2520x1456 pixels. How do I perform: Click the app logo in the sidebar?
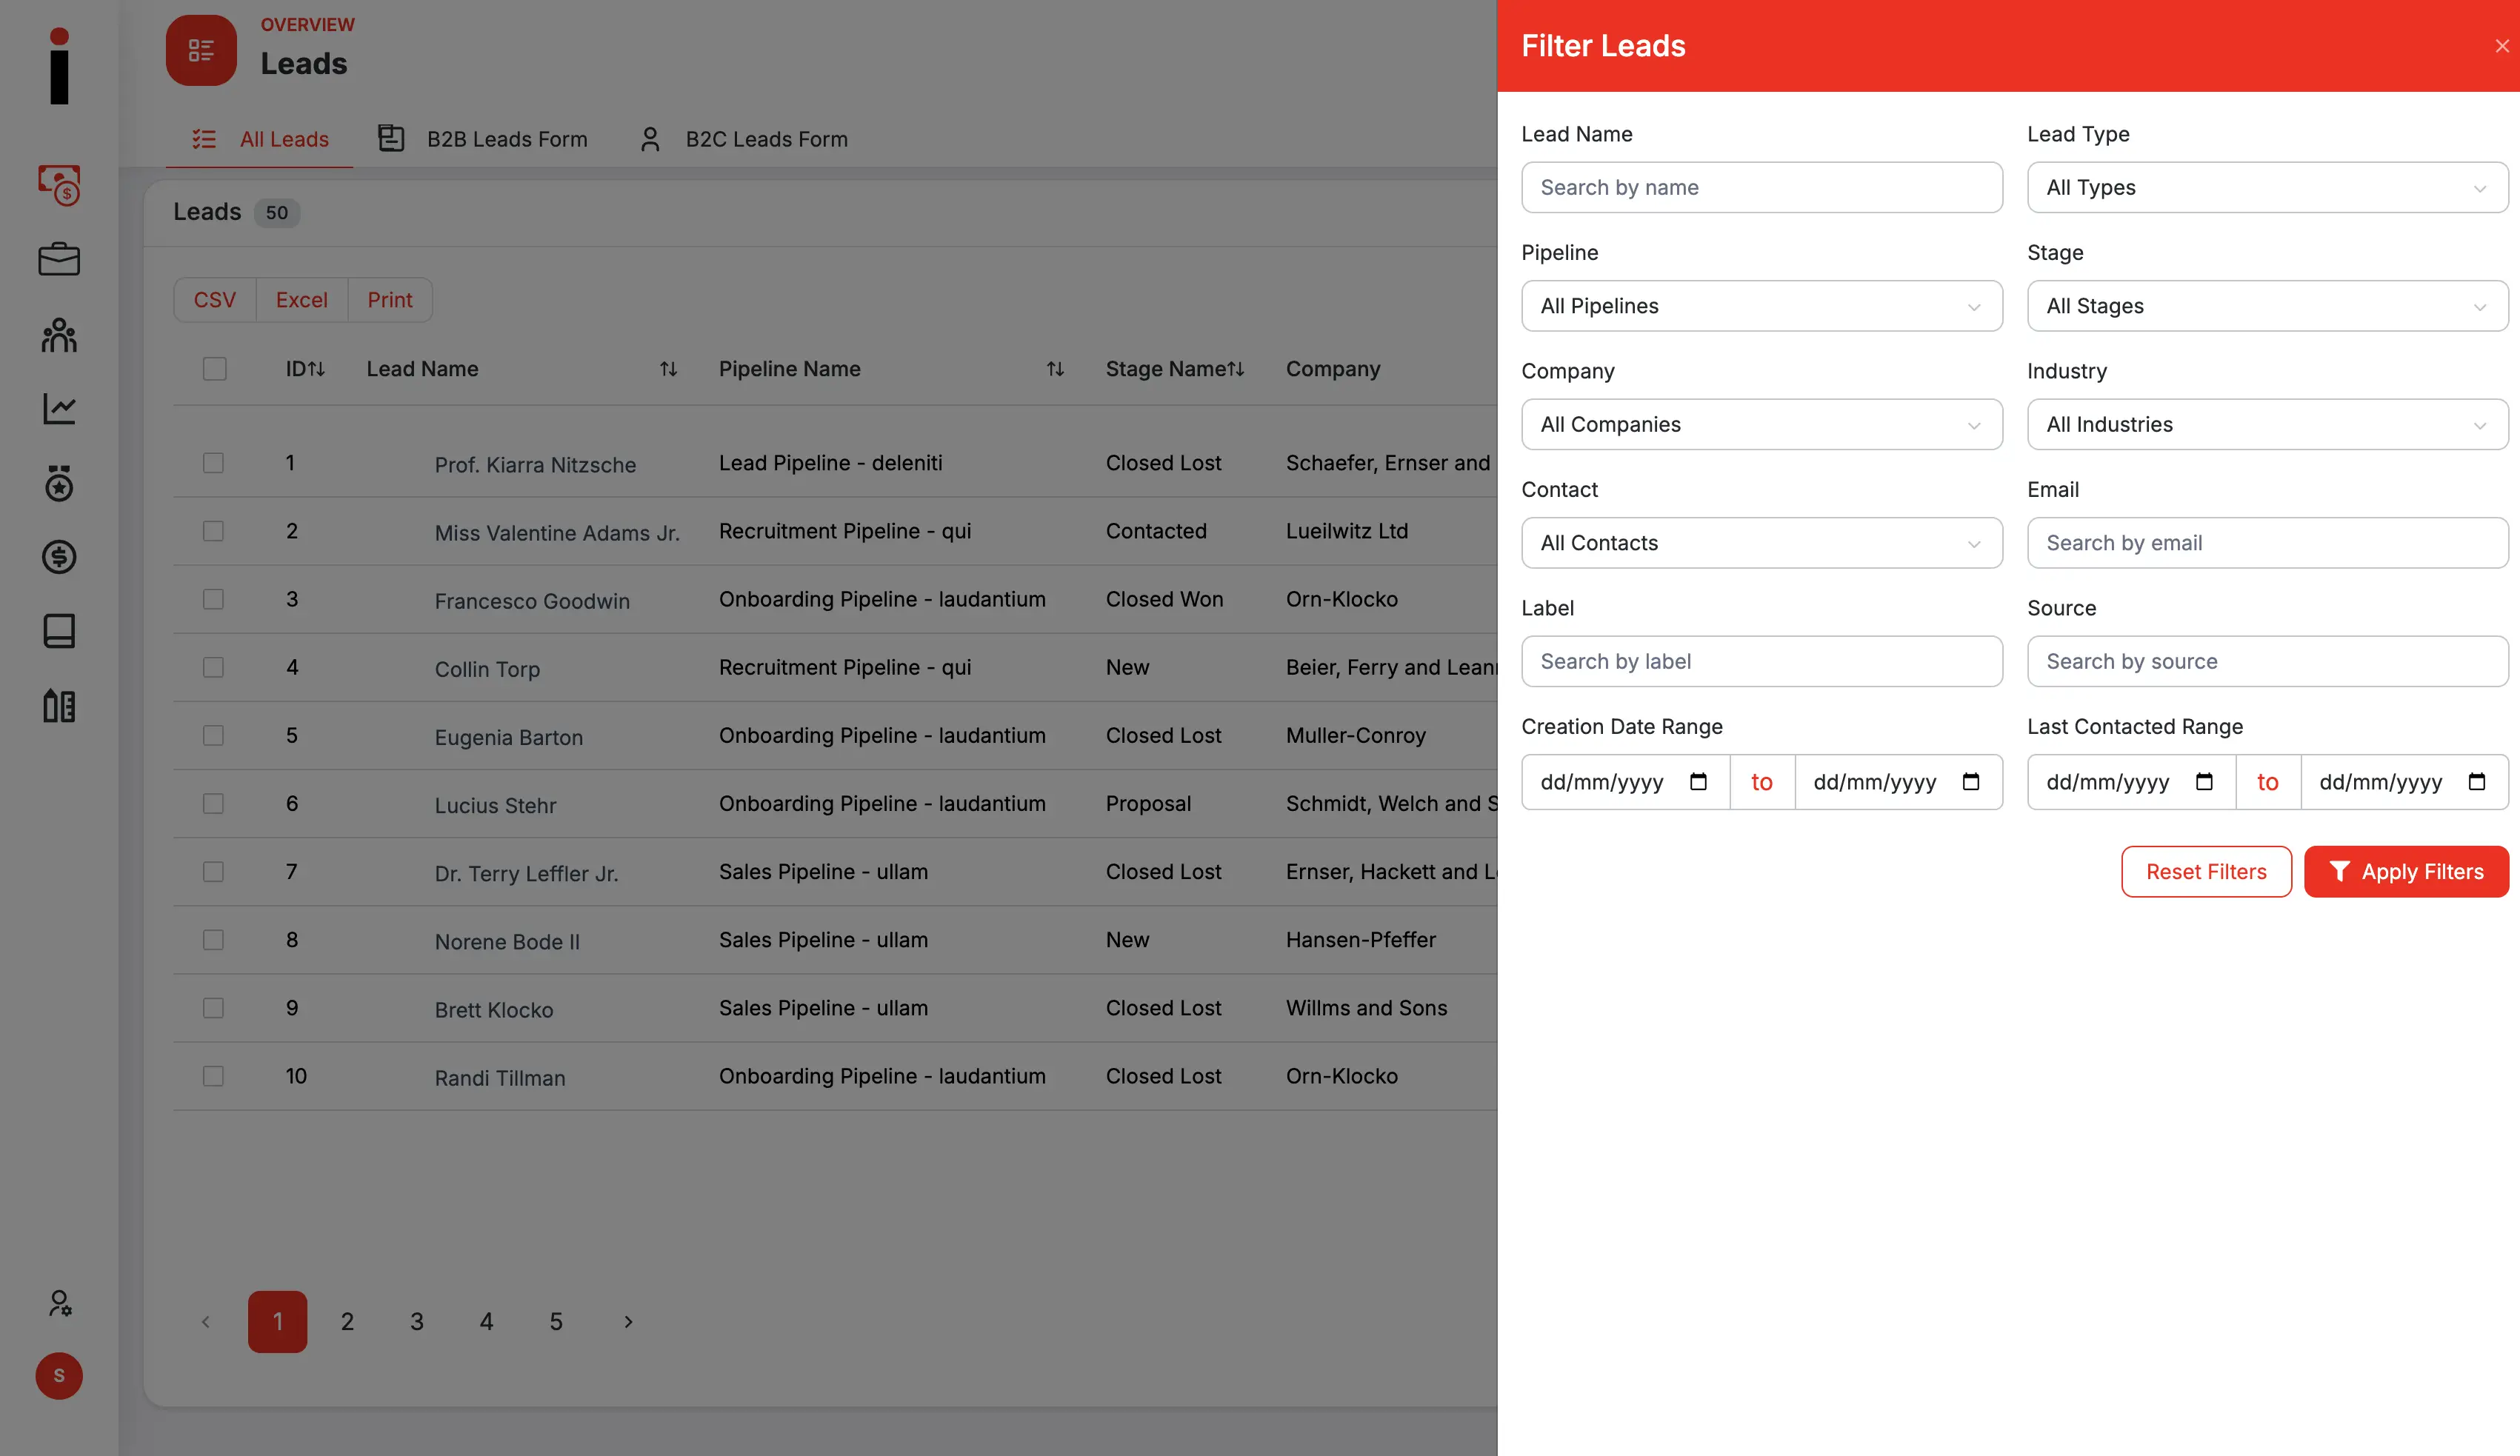coord(59,66)
